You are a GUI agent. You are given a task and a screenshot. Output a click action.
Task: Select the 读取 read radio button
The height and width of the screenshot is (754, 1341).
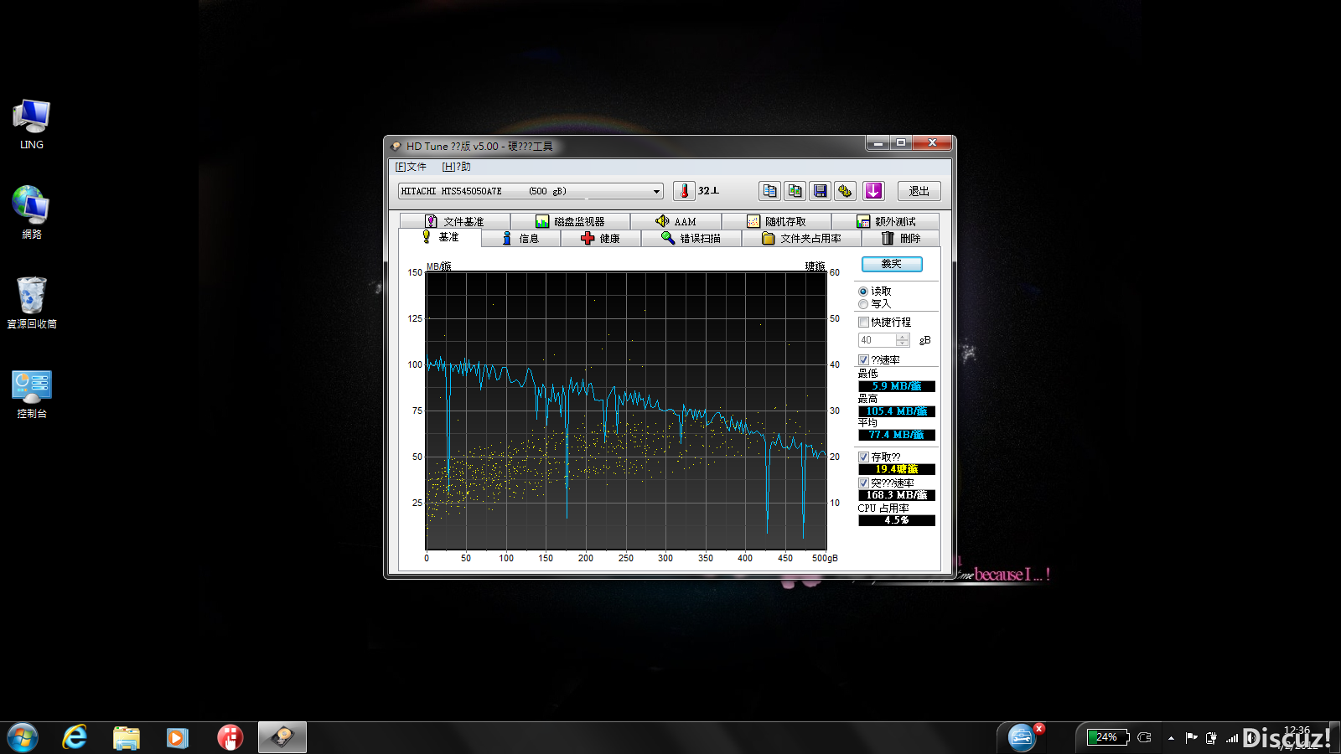[863, 292]
